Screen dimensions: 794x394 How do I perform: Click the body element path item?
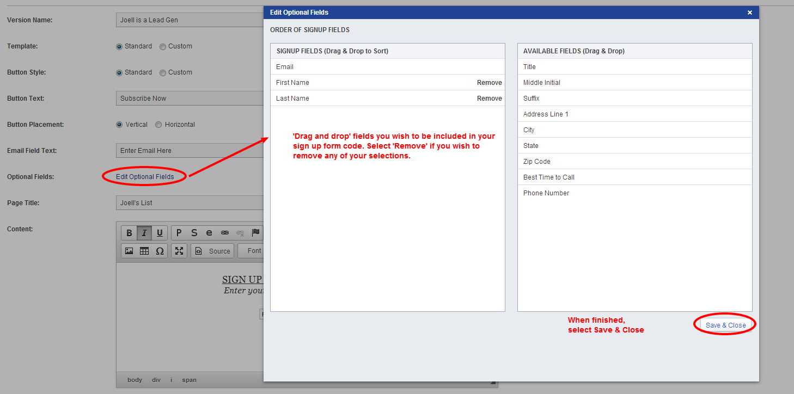click(x=135, y=380)
